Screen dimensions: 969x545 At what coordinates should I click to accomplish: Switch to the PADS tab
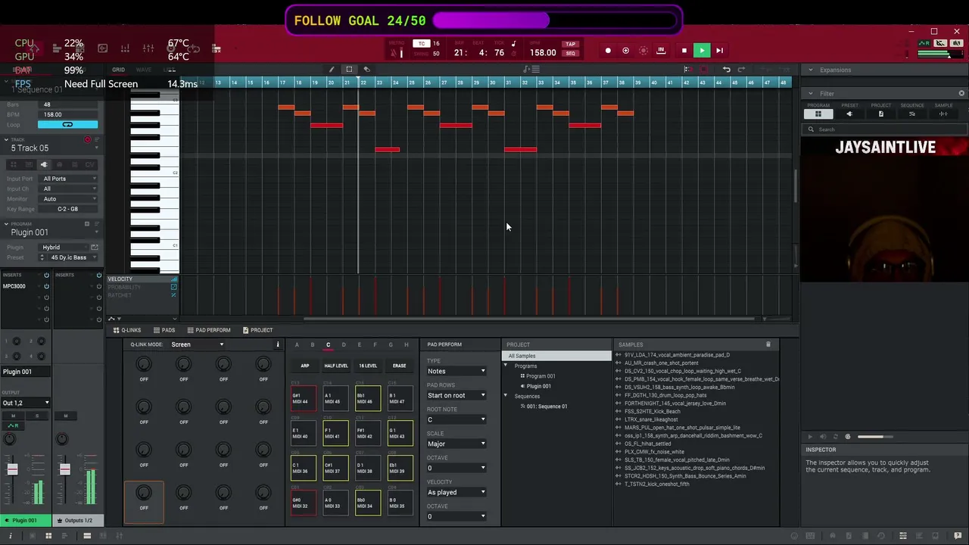(x=164, y=330)
